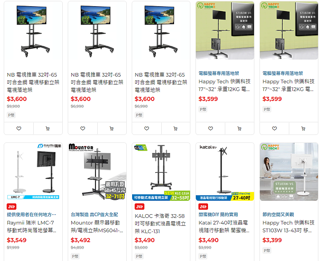Add the first Happy Tech $3,599 stand to the cart
This screenshot has width=320, height=261.
(240, 128)
